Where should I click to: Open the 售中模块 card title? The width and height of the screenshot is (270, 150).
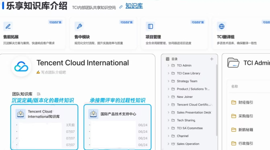(82, 37)
